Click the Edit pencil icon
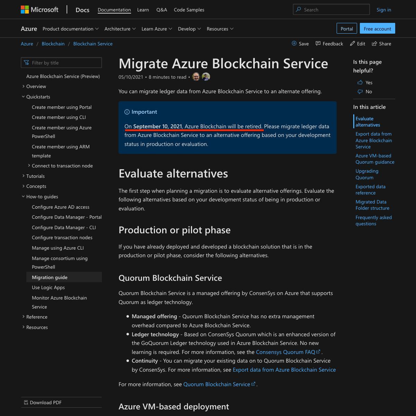416x416 pixels. pyautogui.click(x=353, y=43)
